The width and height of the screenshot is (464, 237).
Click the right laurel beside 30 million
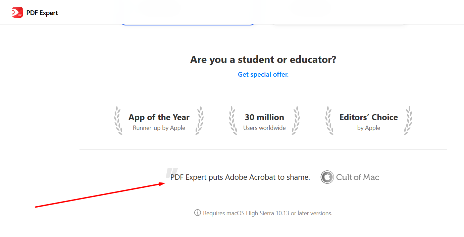coord(296,121)
